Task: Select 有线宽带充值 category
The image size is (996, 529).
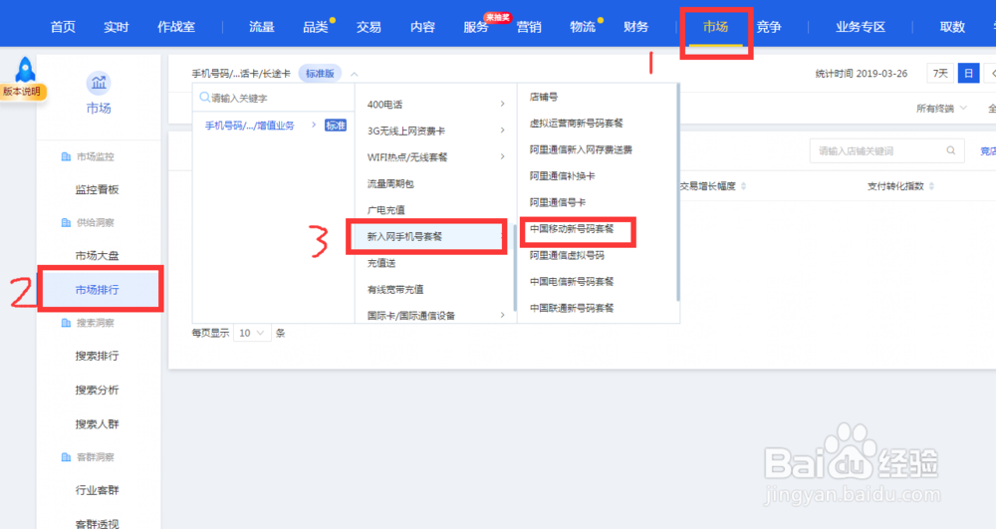Action: [x=395, y=289]
